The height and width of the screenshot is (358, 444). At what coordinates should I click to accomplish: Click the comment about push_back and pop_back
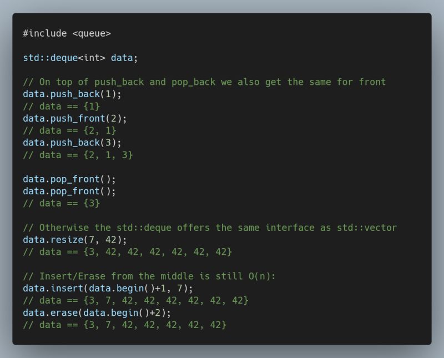(x=204, y=82)
